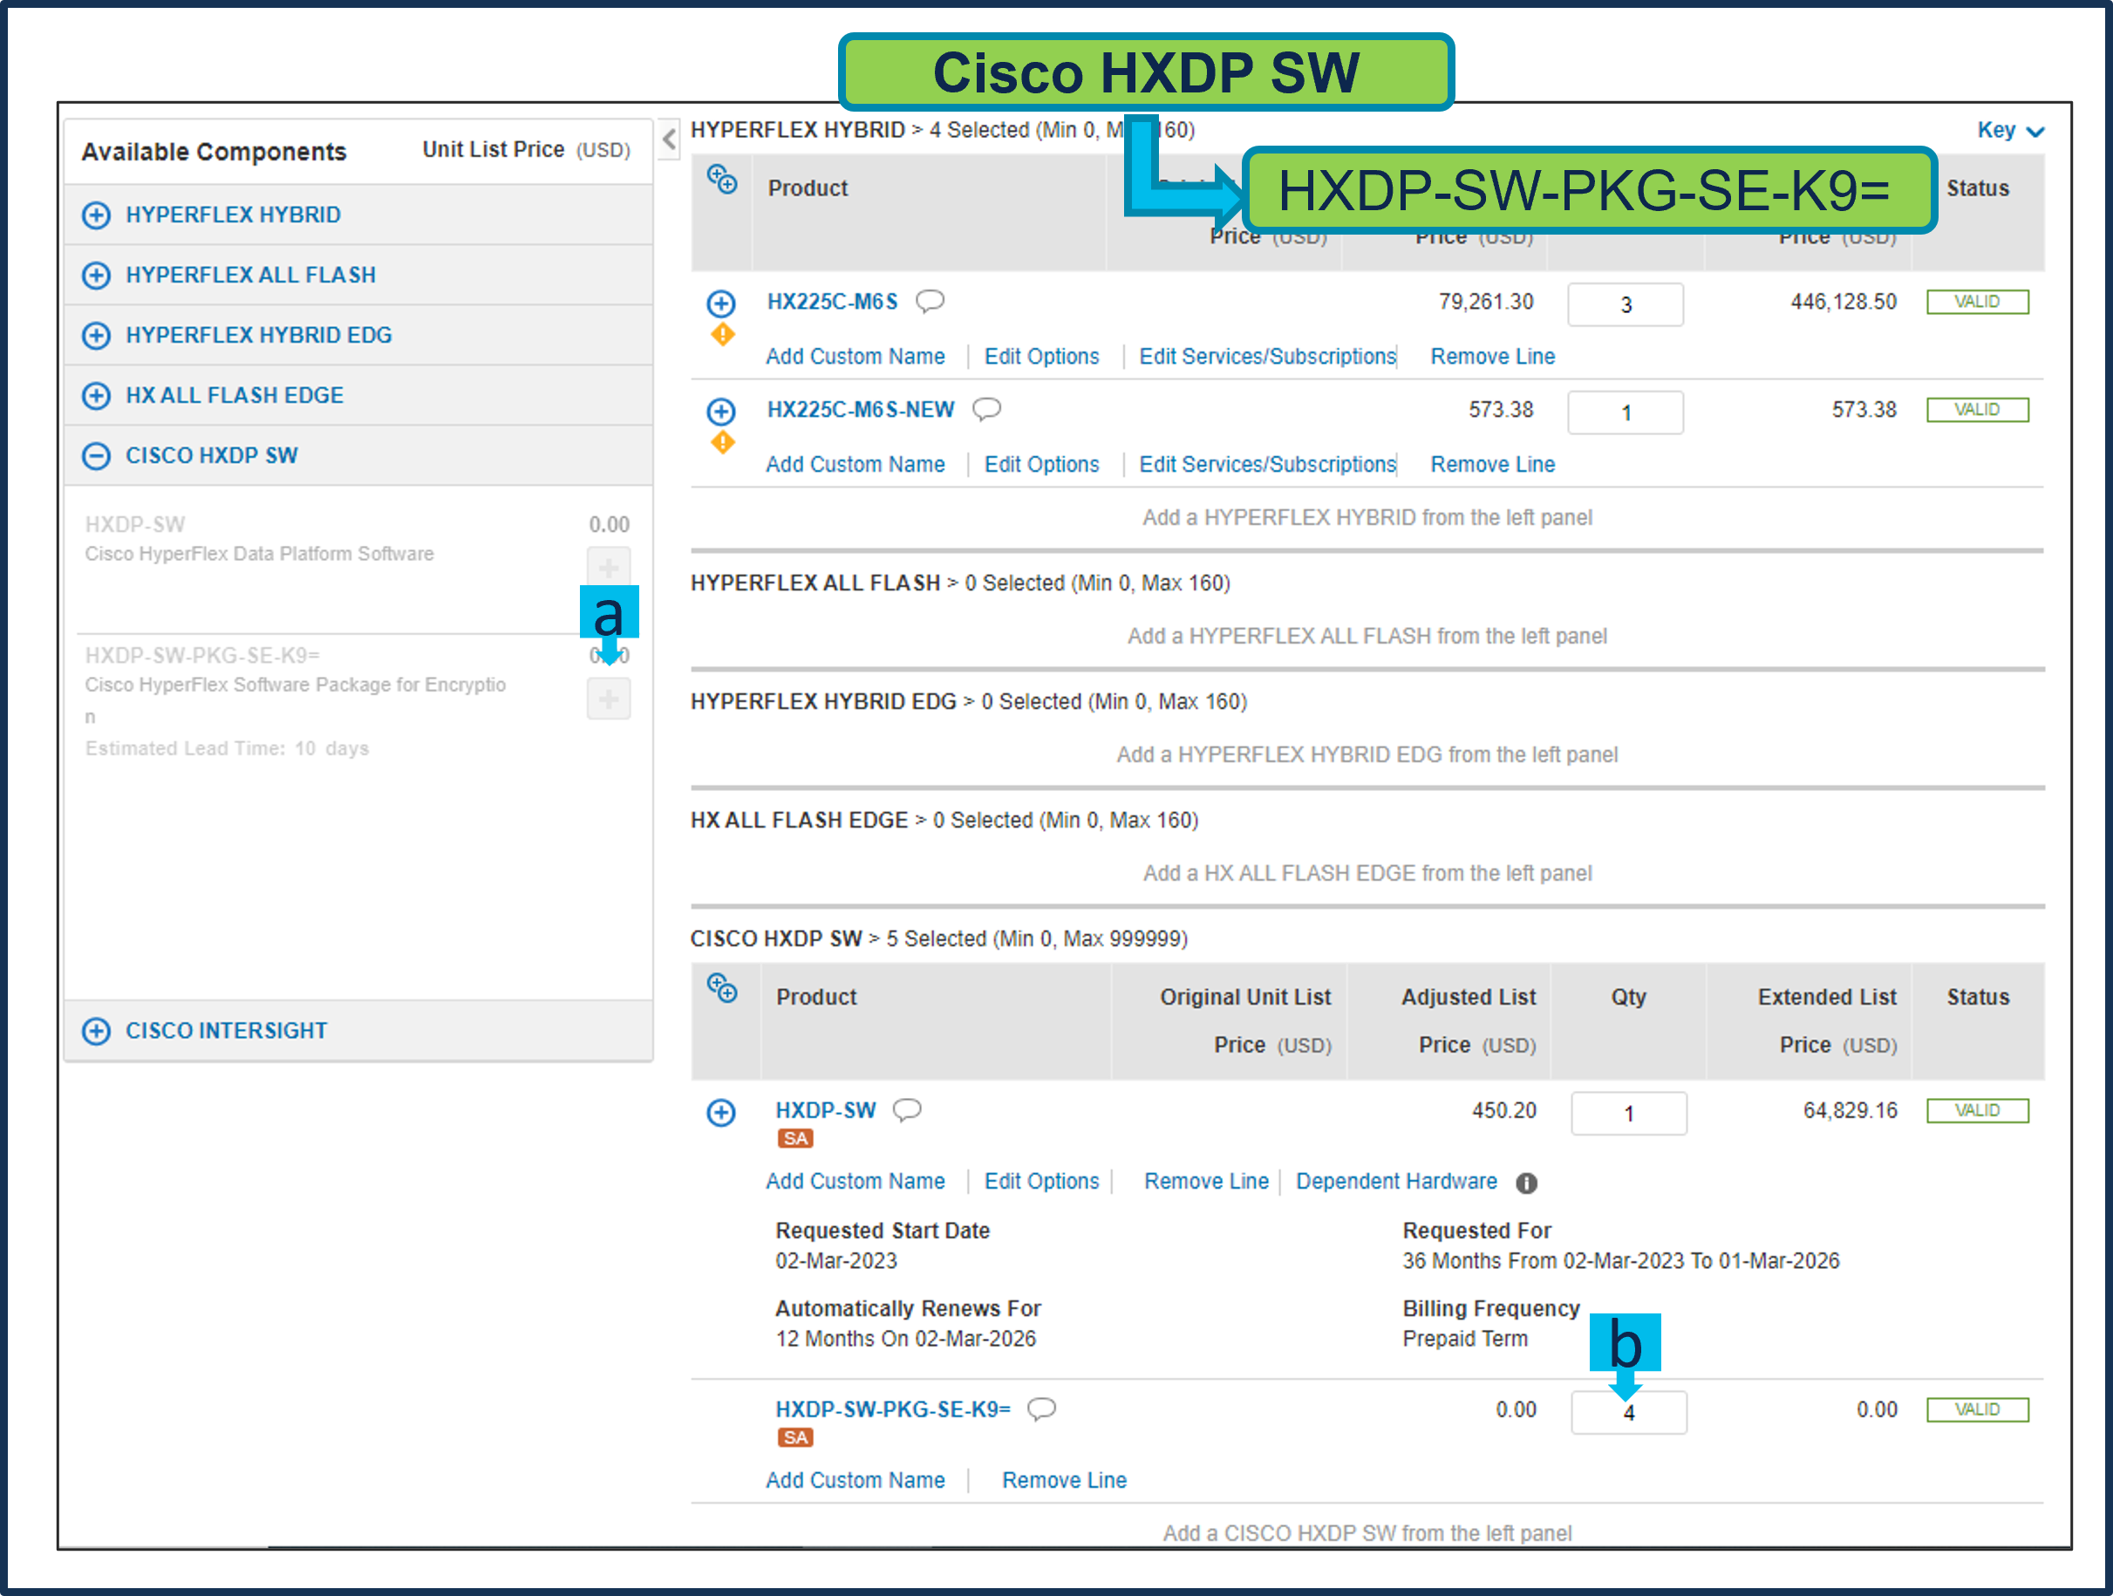The image size is (2113, 1596).
Task: Click comment icon beside HXDP-SW-PKG-SE-K9= in table
Action: (1041, 1408)
